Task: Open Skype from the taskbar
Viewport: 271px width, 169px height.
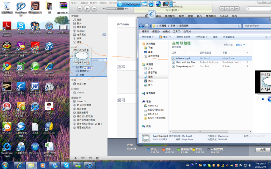Action: tap(66, 165)
